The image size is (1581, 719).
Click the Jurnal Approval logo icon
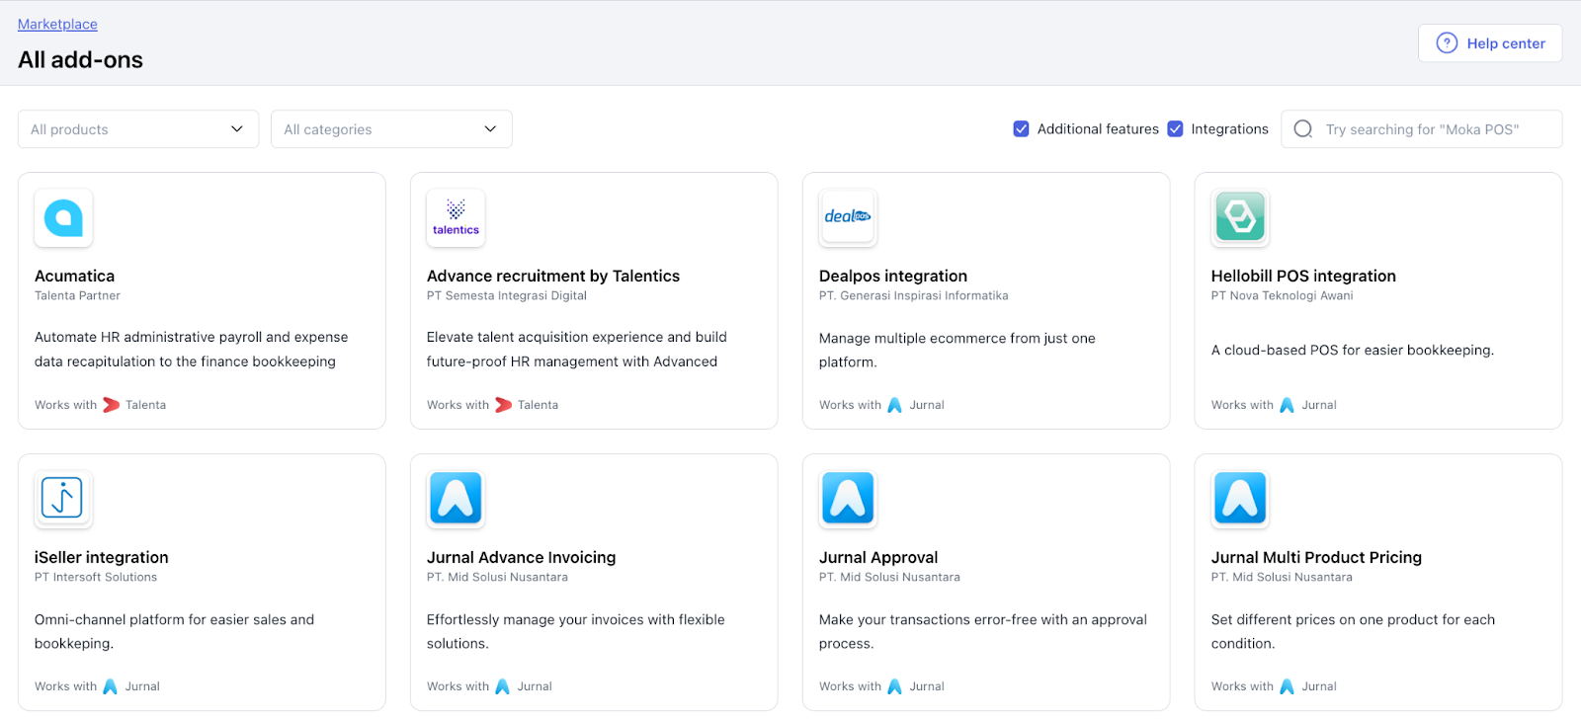pyautogui.click(x=848, y=499)
